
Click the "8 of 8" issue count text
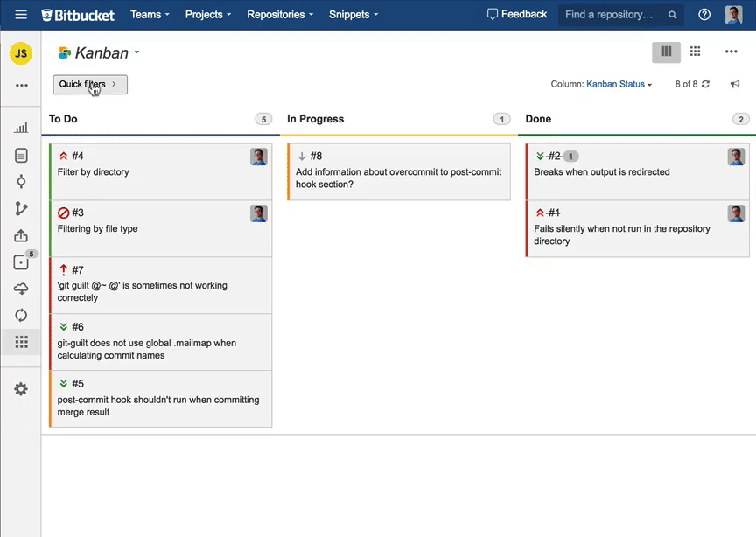point(687,84)
